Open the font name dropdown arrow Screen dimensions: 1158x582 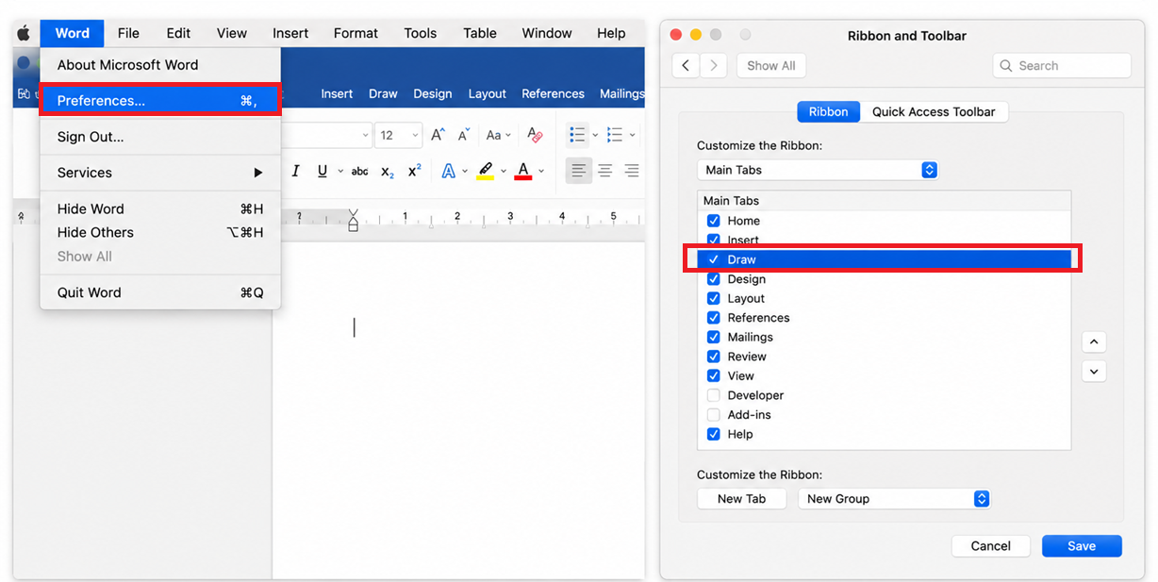[366, 135]
